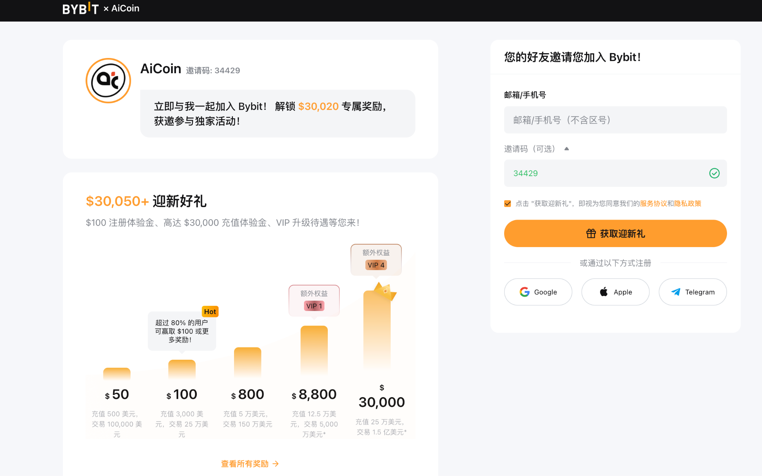762x476 pixels.
Task: Click the $8,800 reward amount text
Action: point(314,394)
